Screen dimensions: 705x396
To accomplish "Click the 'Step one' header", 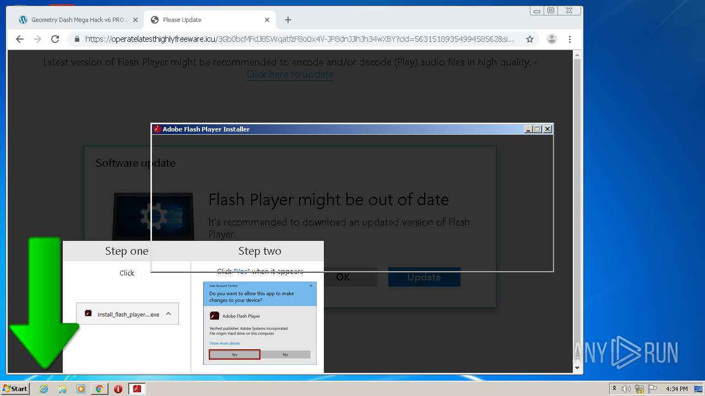I will pyautogui.click(x=127, y=251).
